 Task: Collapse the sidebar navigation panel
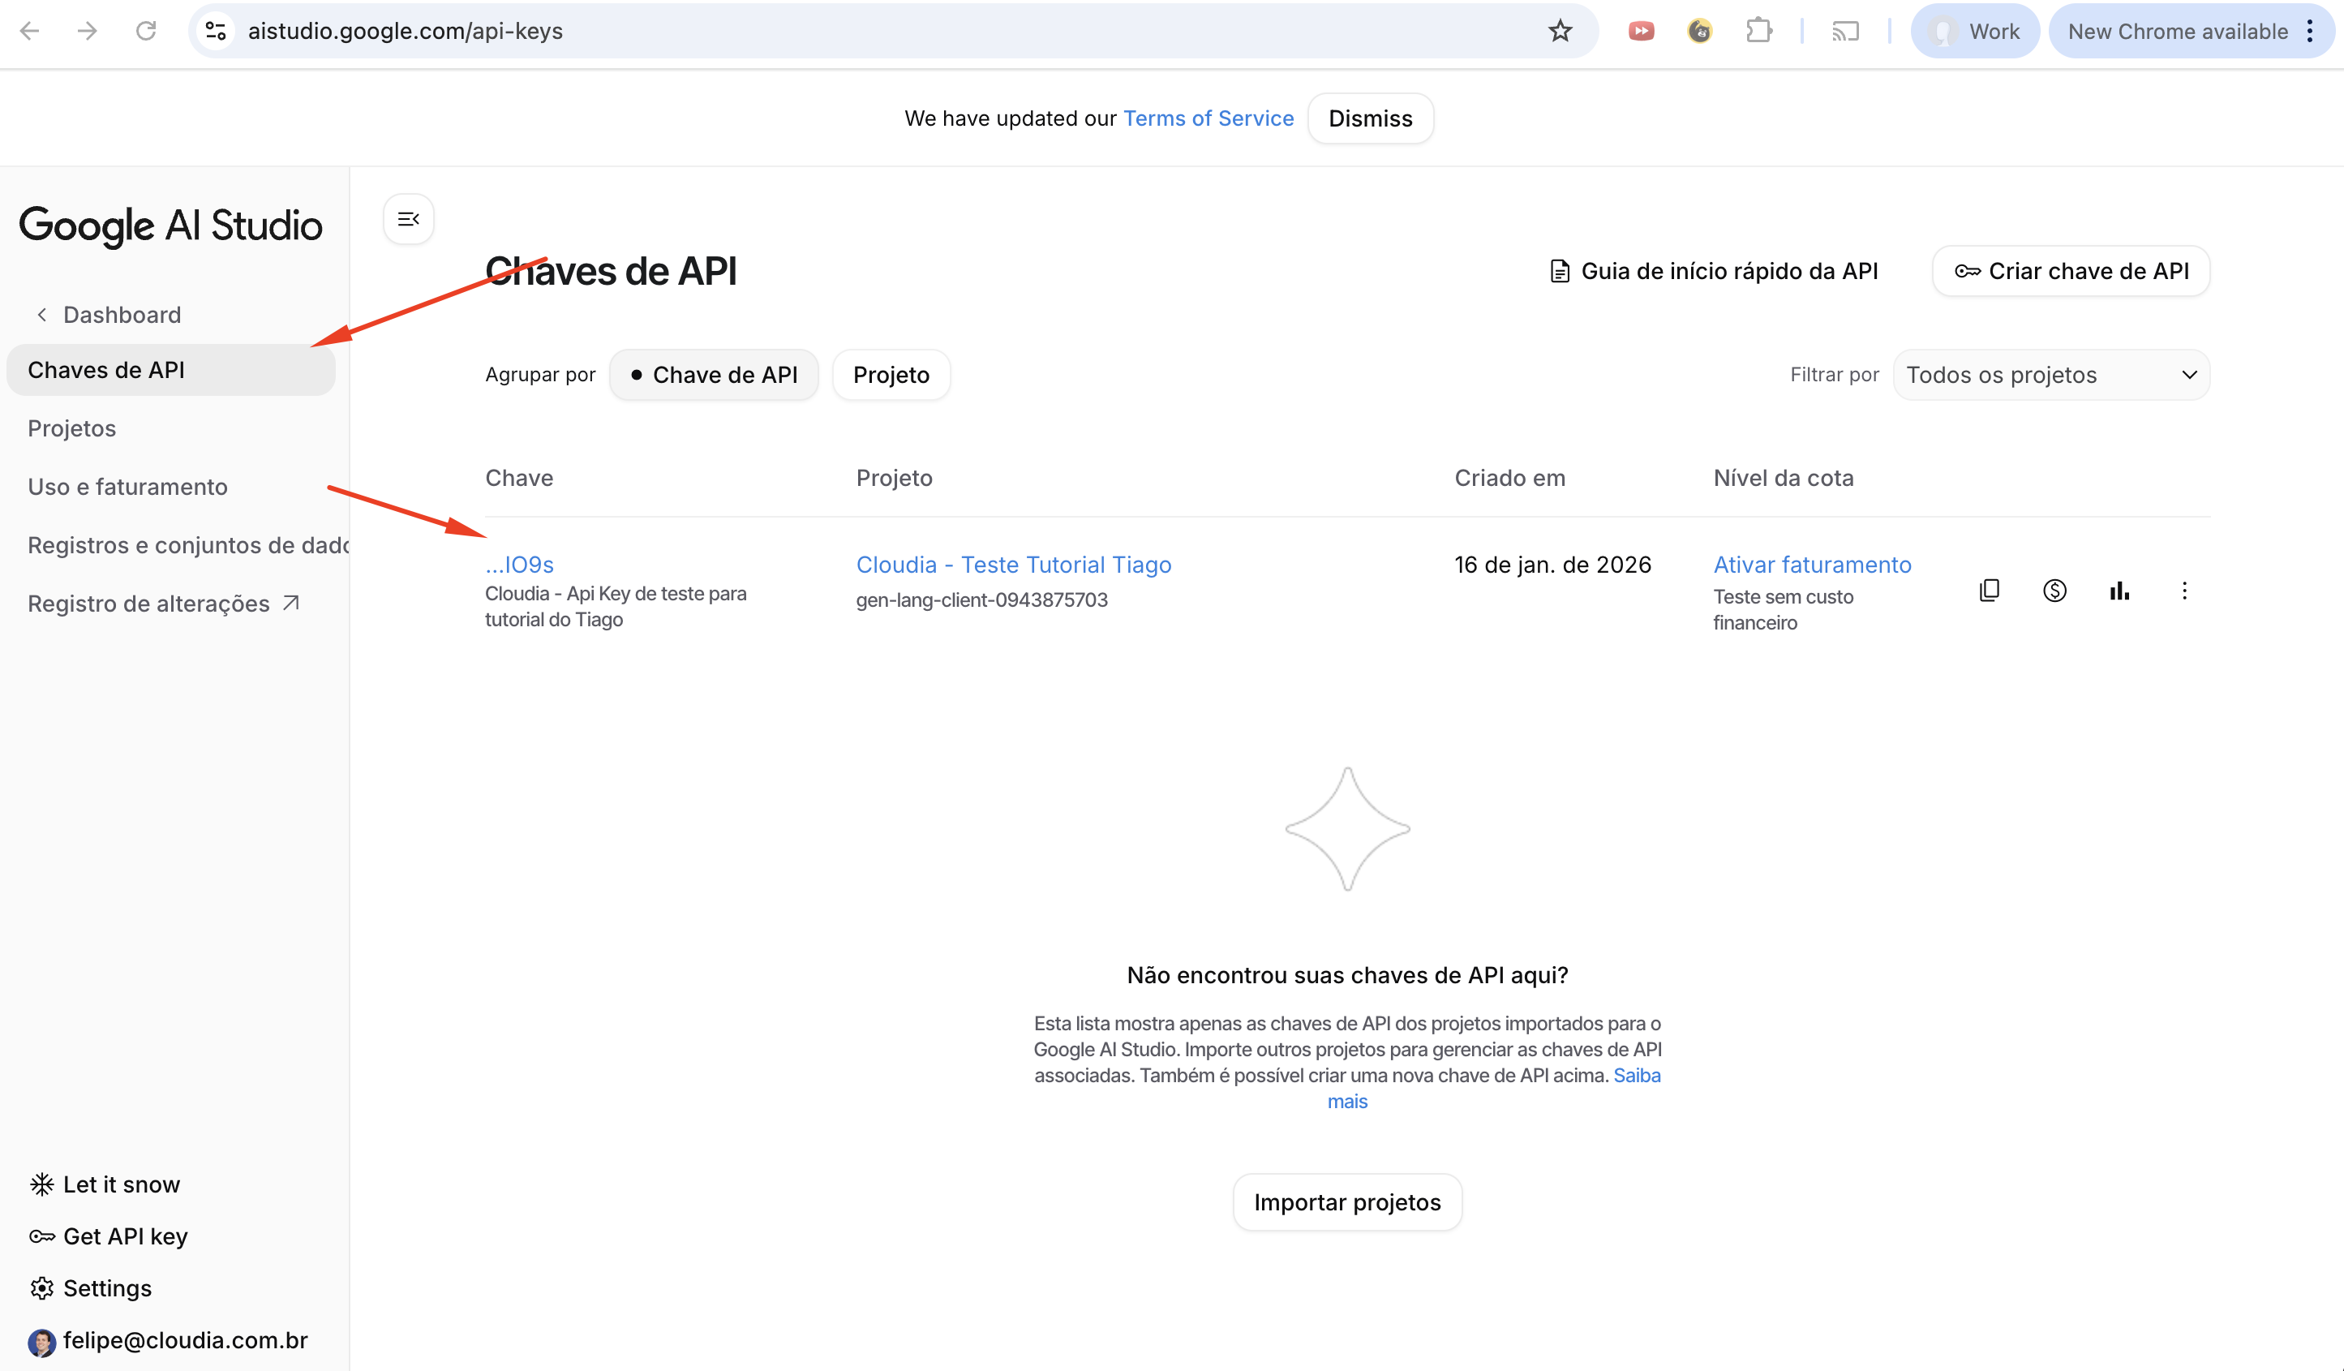pos(408,220)
